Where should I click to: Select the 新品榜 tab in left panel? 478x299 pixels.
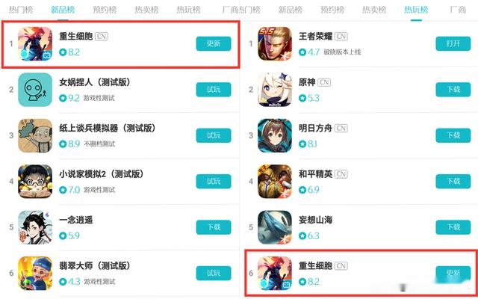pyautogui.click(x=63, y=10)
